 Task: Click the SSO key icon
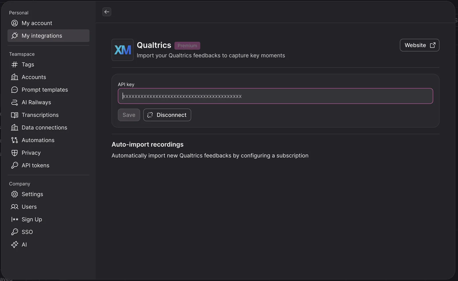15,232
